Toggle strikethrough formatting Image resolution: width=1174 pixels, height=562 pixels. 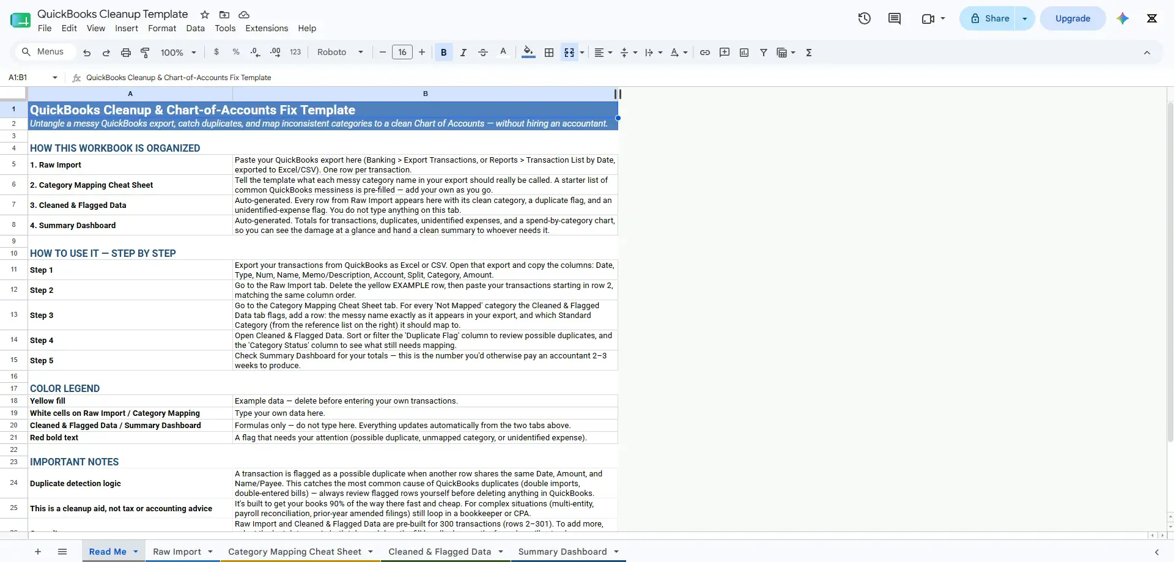[483, 53]
